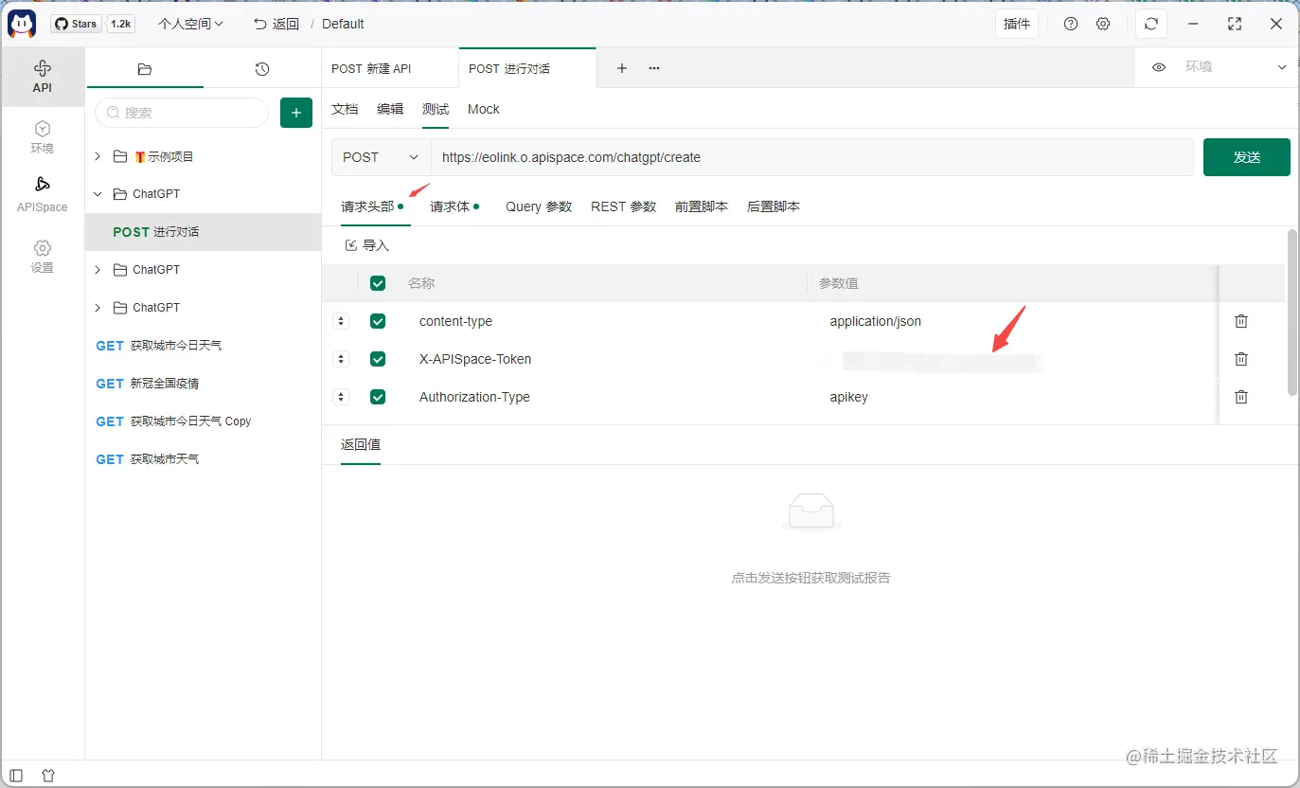Select the POST 进行对话 tab

(527, 68)
